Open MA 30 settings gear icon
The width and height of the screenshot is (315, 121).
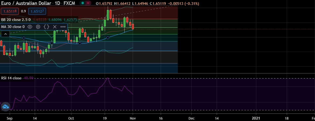(38, 27)
